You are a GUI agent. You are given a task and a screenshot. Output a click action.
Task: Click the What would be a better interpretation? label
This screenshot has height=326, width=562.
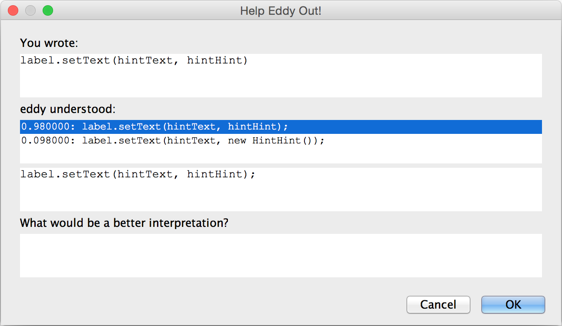124,223
